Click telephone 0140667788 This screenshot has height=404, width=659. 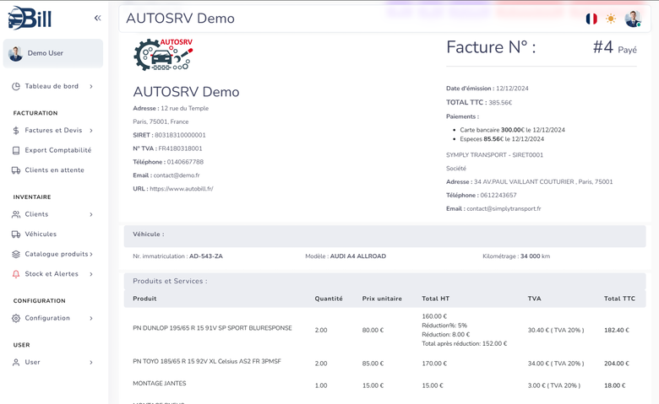[x=185, y=162]
